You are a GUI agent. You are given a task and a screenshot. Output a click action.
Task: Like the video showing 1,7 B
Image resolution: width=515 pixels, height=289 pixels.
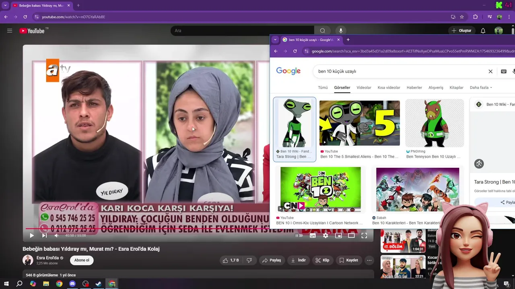point(231,260)
